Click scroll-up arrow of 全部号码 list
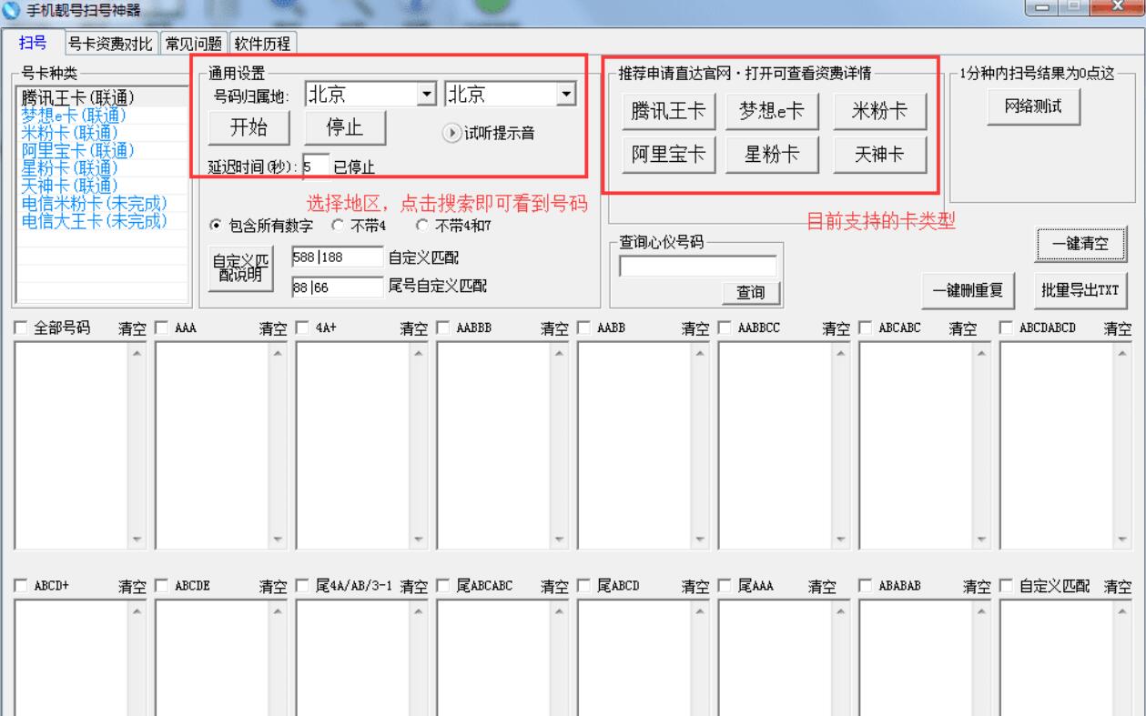The image size is (1146, 716). click(137, 354)
